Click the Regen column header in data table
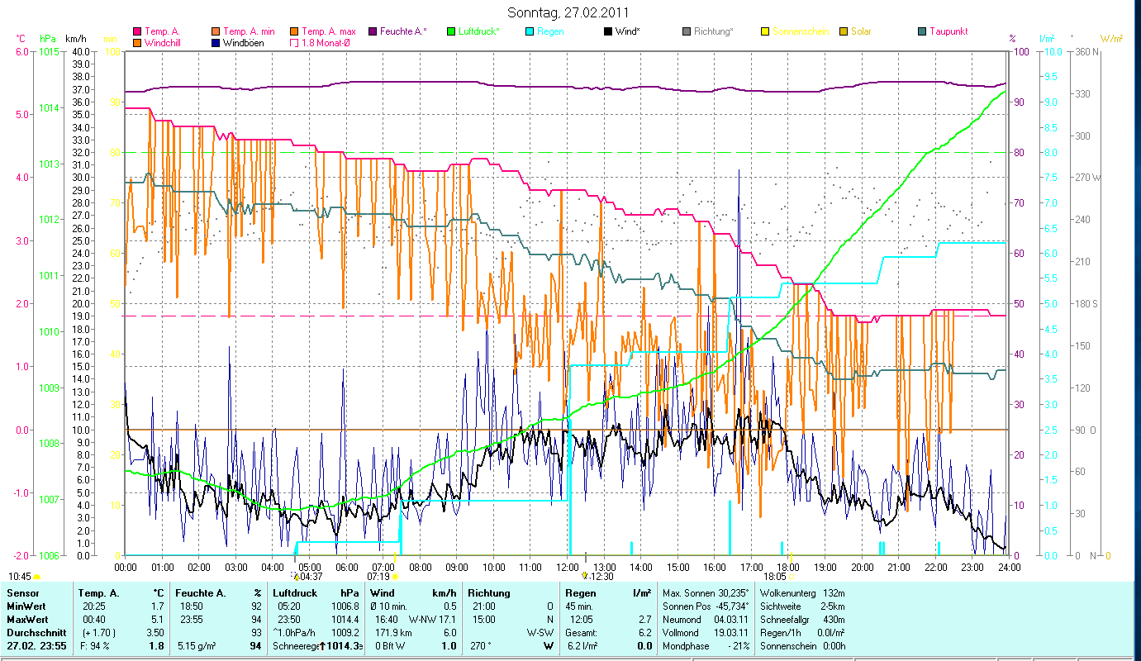 tap(580, 592)
